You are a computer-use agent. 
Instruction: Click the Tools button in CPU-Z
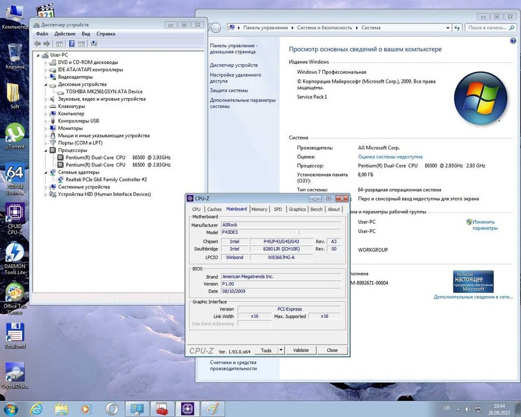[266, 350]
